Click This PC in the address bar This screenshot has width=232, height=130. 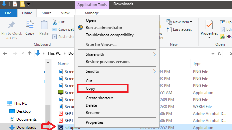click(x=54, y=53)
